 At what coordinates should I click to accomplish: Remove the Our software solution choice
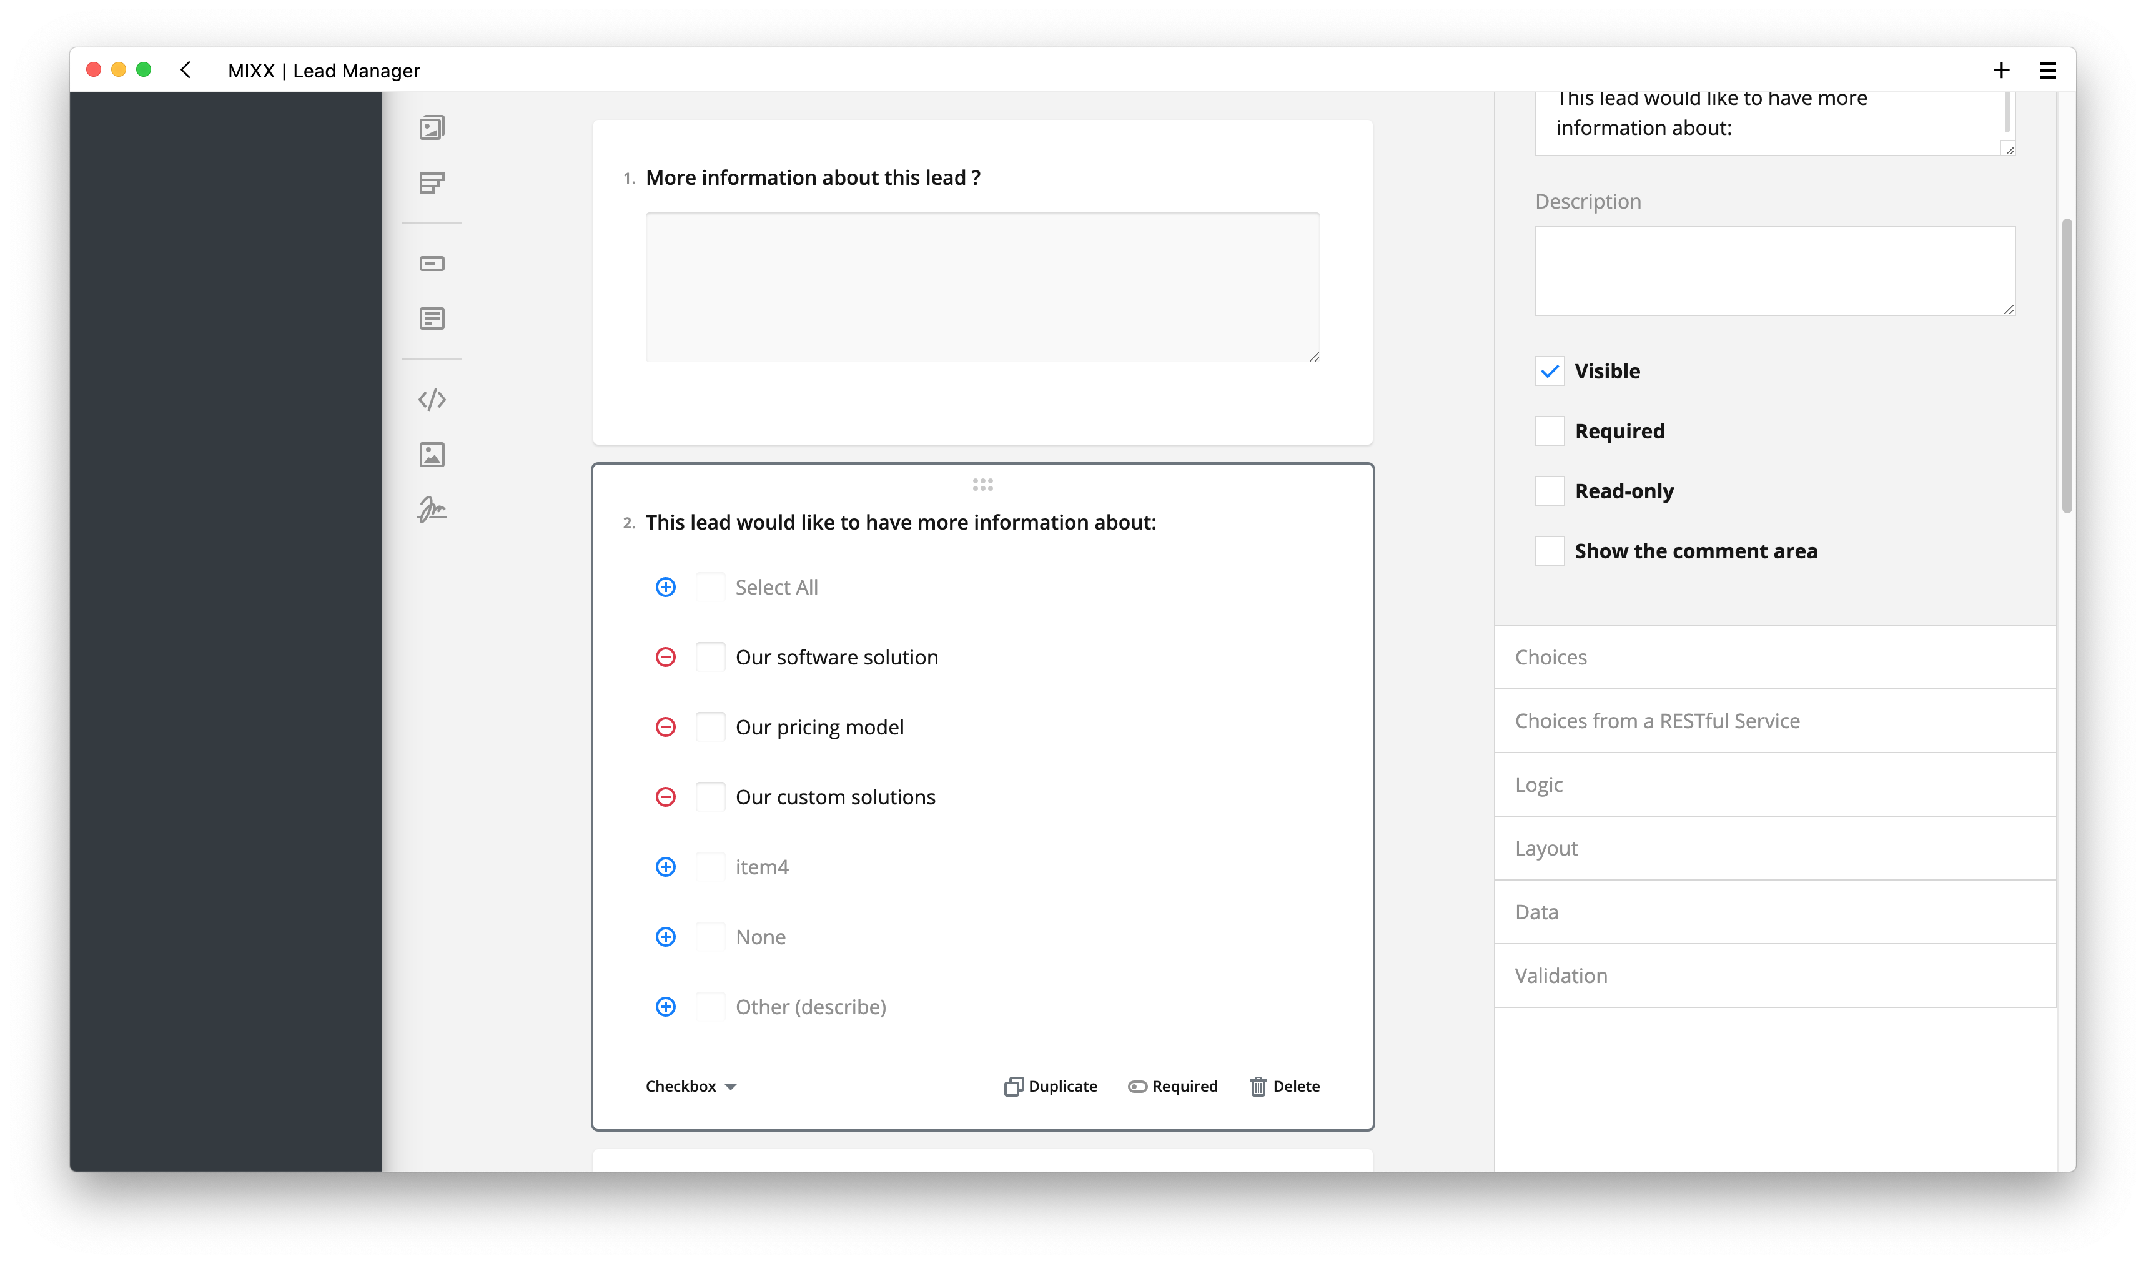point(666,657)
